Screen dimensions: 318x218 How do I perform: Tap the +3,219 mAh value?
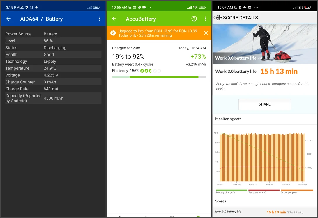tap(196, 64)
